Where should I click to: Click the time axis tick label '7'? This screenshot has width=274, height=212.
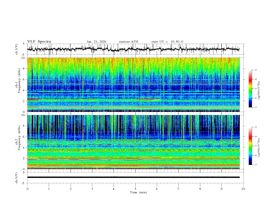tap(179, 189)
